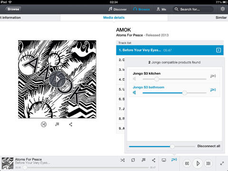
Task: Switch to the Media details tab
Action: click(114, 18)
